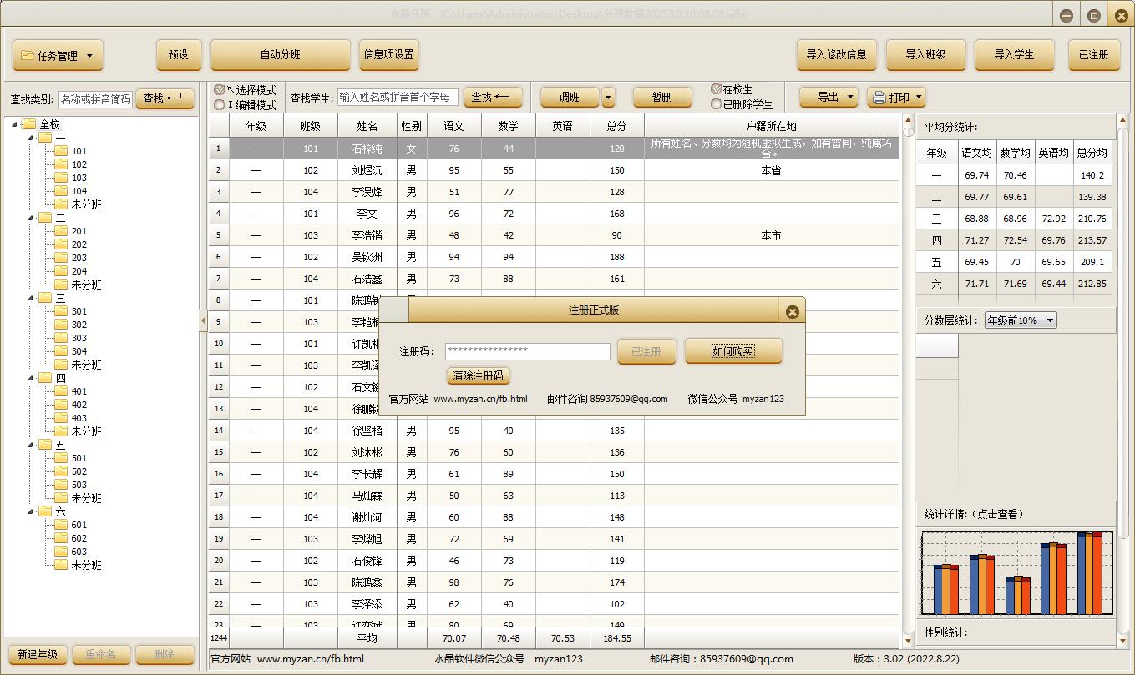This screenshot has height=675, width=1135.
Task: Click the 打印 printer icon button
Action: pos(896,98)
